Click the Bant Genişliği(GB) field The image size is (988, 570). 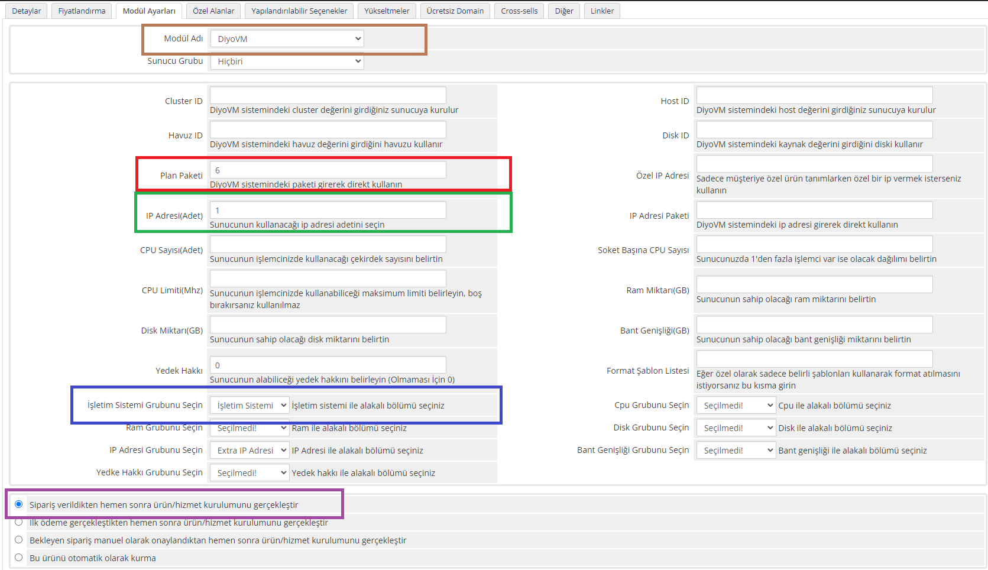814,325
